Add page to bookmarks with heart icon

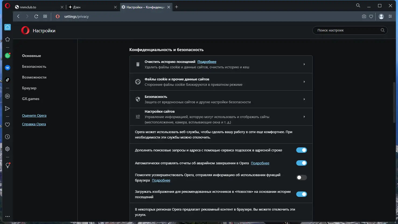(x=371, y=16)
